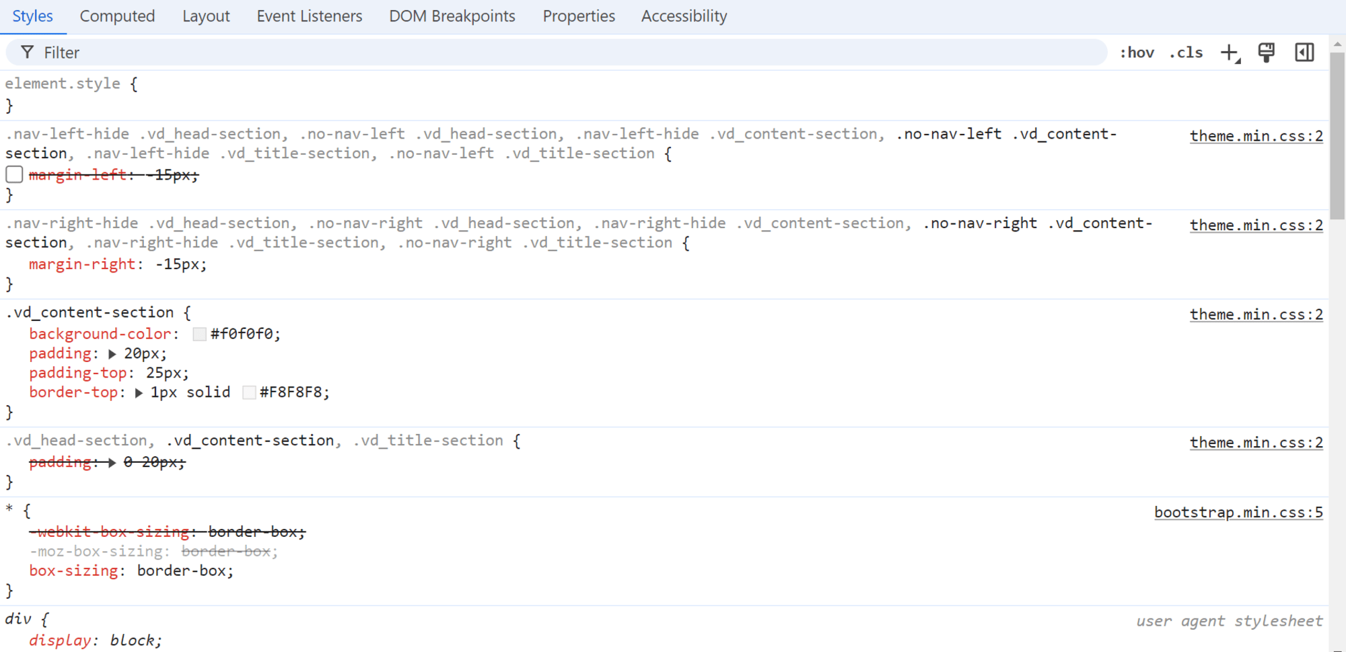The width and height of the screenshot is (1346, 652).
Task: Open theme.min.css:2 beside the .vd_content-section rule
Action: [1256, 314]
